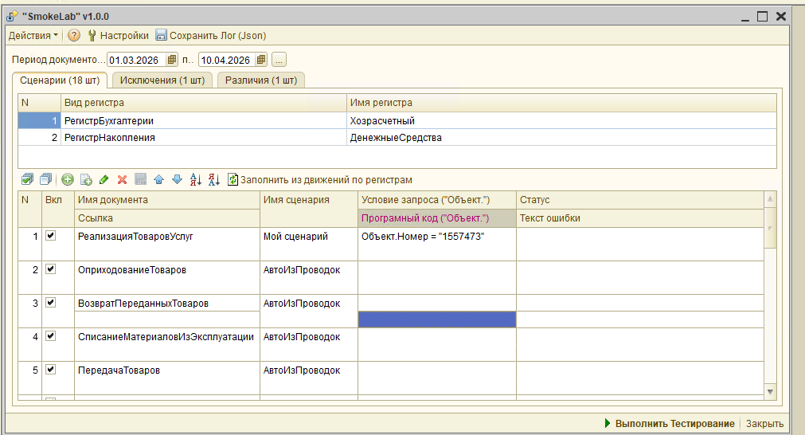
Task: Edit current row with pencil icon
Action: [104, 180]
